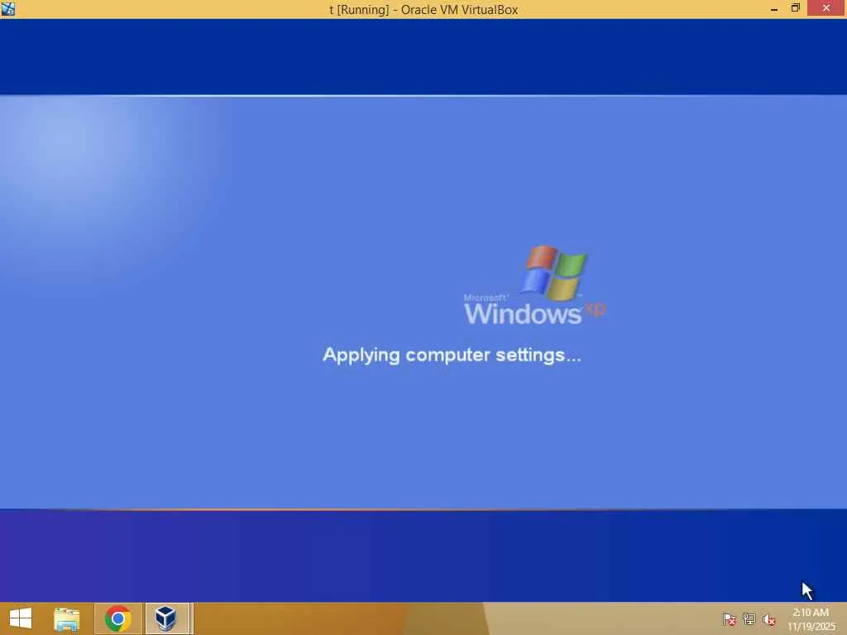
Task: Close the VirtualBox VM window
Action: pos(826,8)
